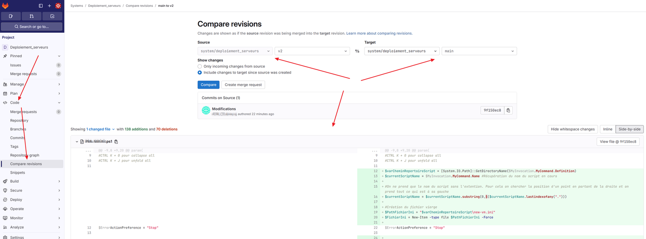Image resolution: width=646 pixels, height=239 pixels.
Task: Click the blue Compare button
Action: pos(208,85)
